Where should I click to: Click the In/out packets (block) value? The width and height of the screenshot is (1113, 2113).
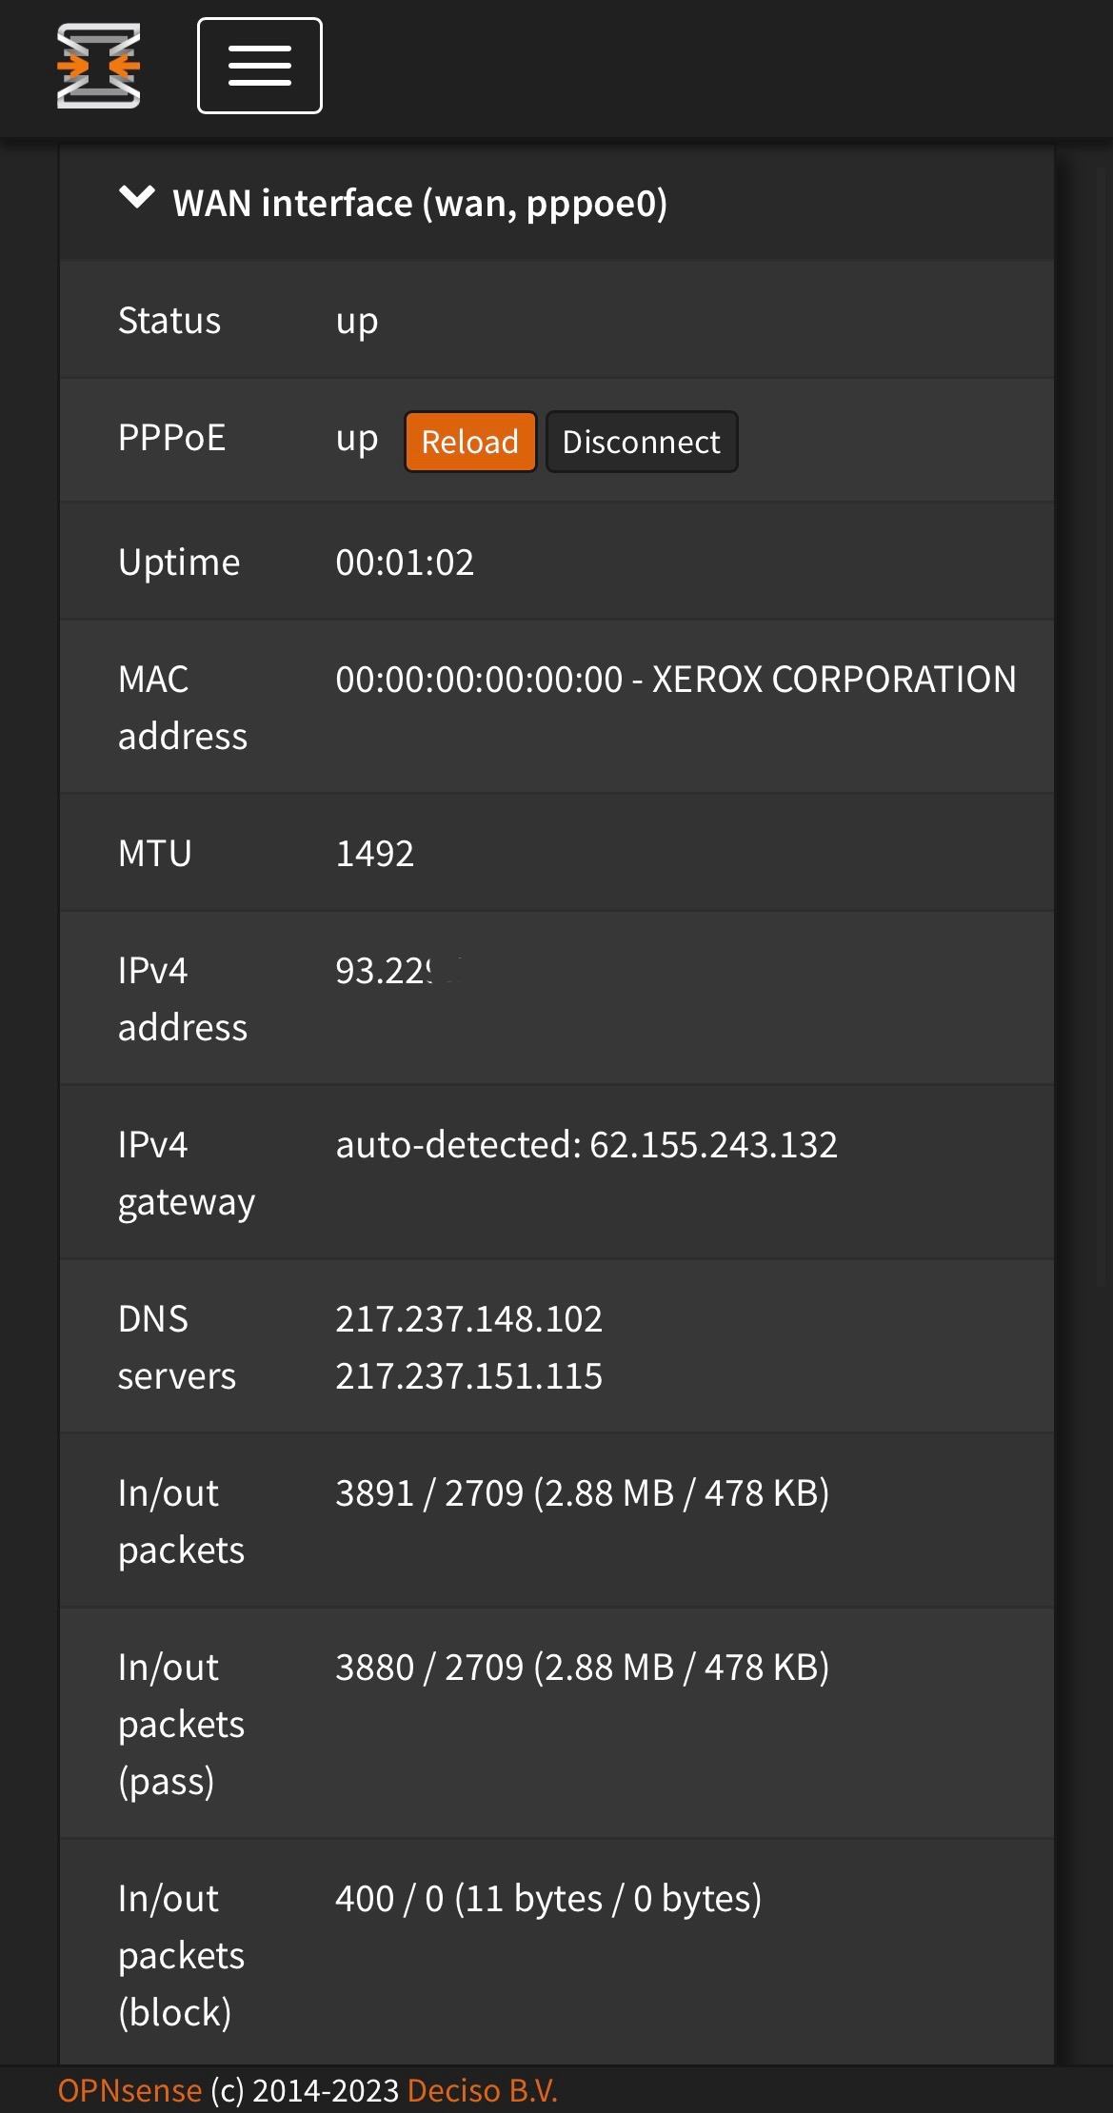click(548, 1899)
